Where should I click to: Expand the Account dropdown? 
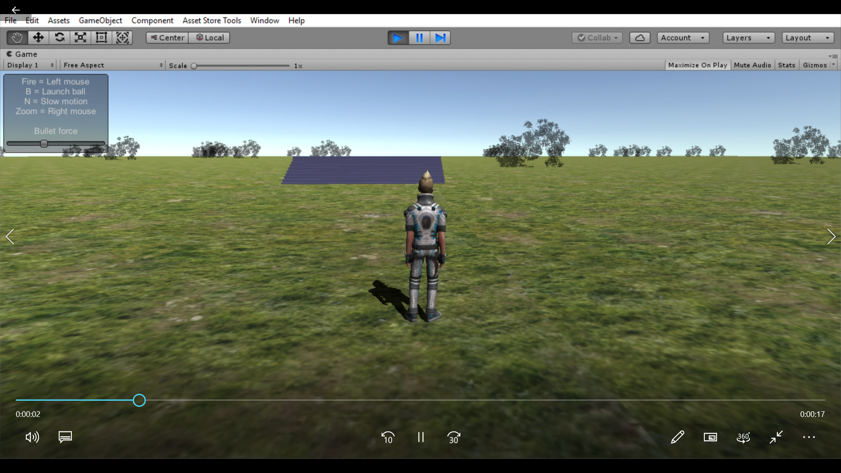pos(682,38)
